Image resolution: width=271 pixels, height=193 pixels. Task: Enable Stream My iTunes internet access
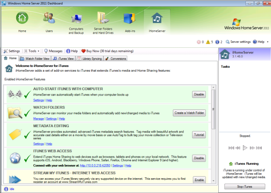[x=199, y=180]
